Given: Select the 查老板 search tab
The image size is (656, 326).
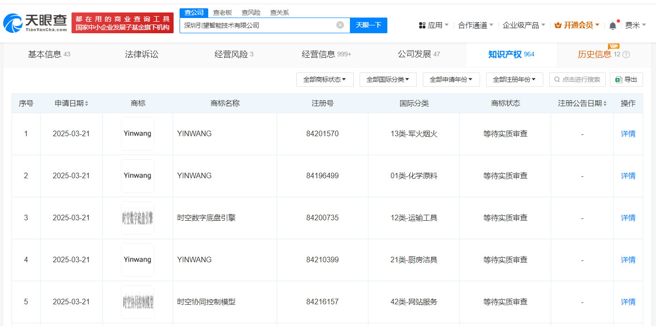Looking at the screenshot, I should click(x=223, y=12).
